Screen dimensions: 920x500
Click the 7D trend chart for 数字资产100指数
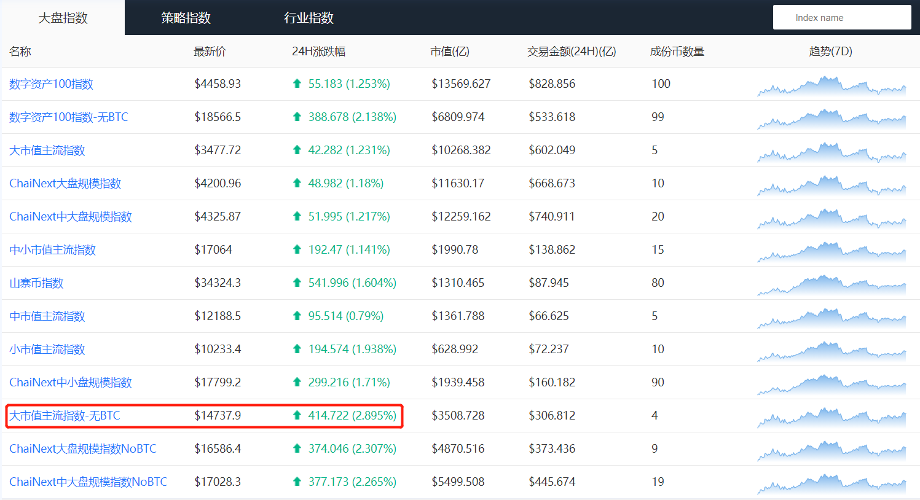pyautogui.click(x=832, y=86)
